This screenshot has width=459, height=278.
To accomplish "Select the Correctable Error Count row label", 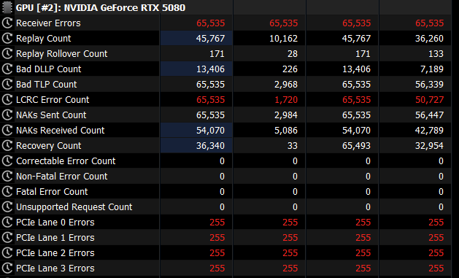I will point(66,161).
